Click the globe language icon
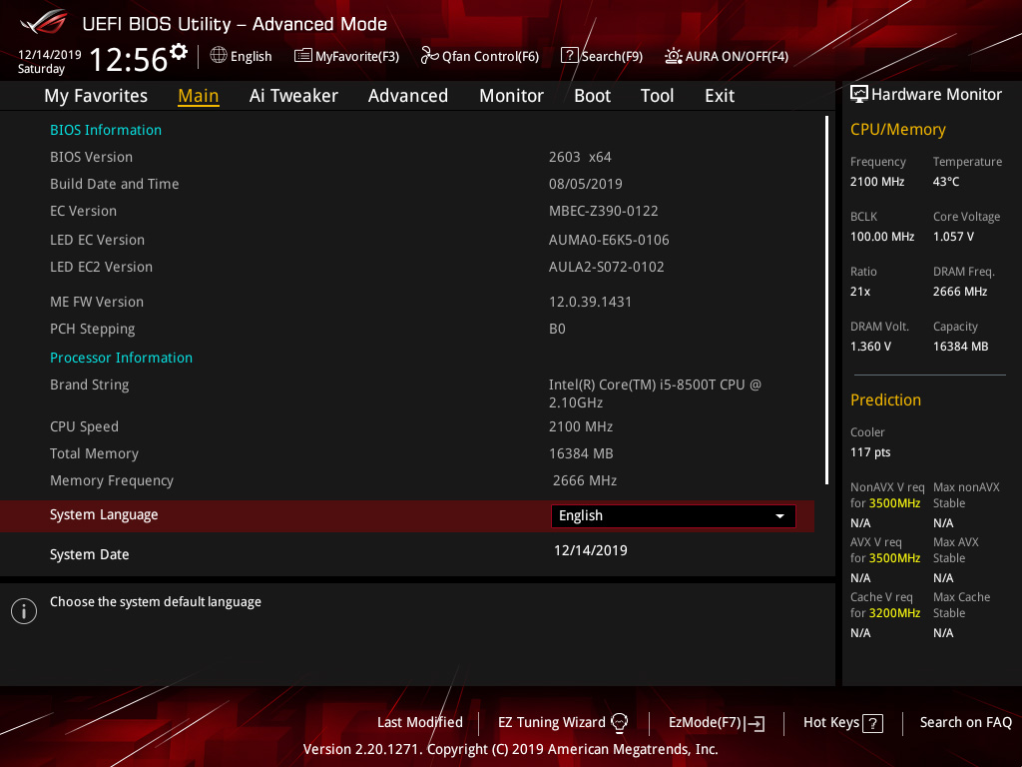The height and width of the screenshot is (767, 1022). (x=219, y=56)
